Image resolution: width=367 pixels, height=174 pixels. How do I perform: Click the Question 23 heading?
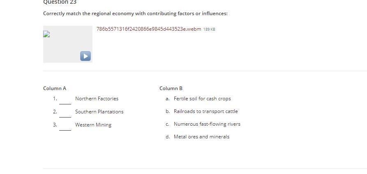(60, 2)
